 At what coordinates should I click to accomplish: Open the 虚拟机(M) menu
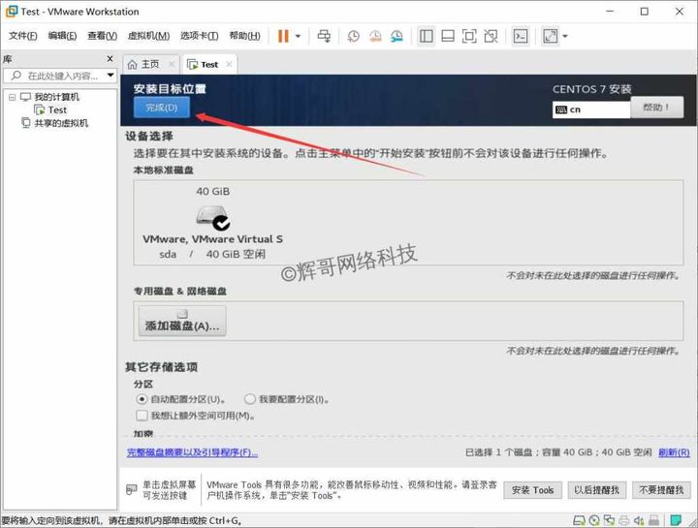click(148, 36)
